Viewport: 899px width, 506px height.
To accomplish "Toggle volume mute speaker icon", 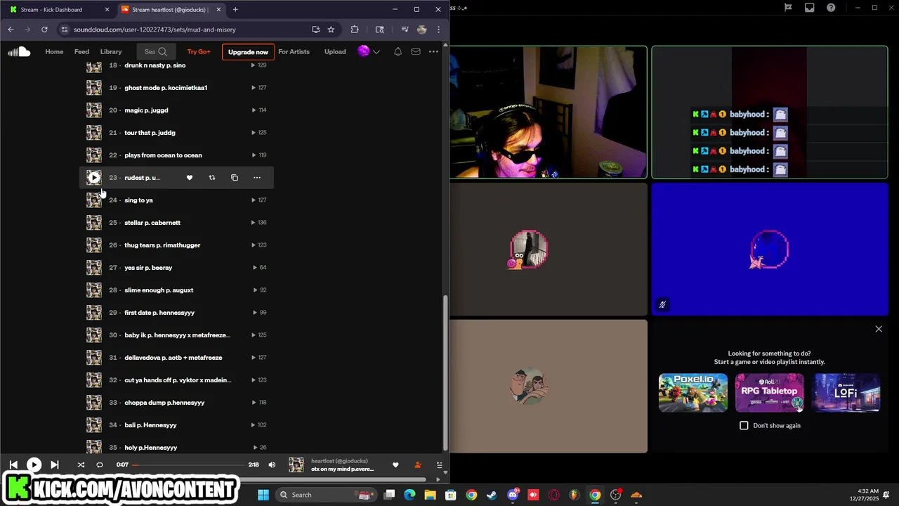I will click(273, 465).
